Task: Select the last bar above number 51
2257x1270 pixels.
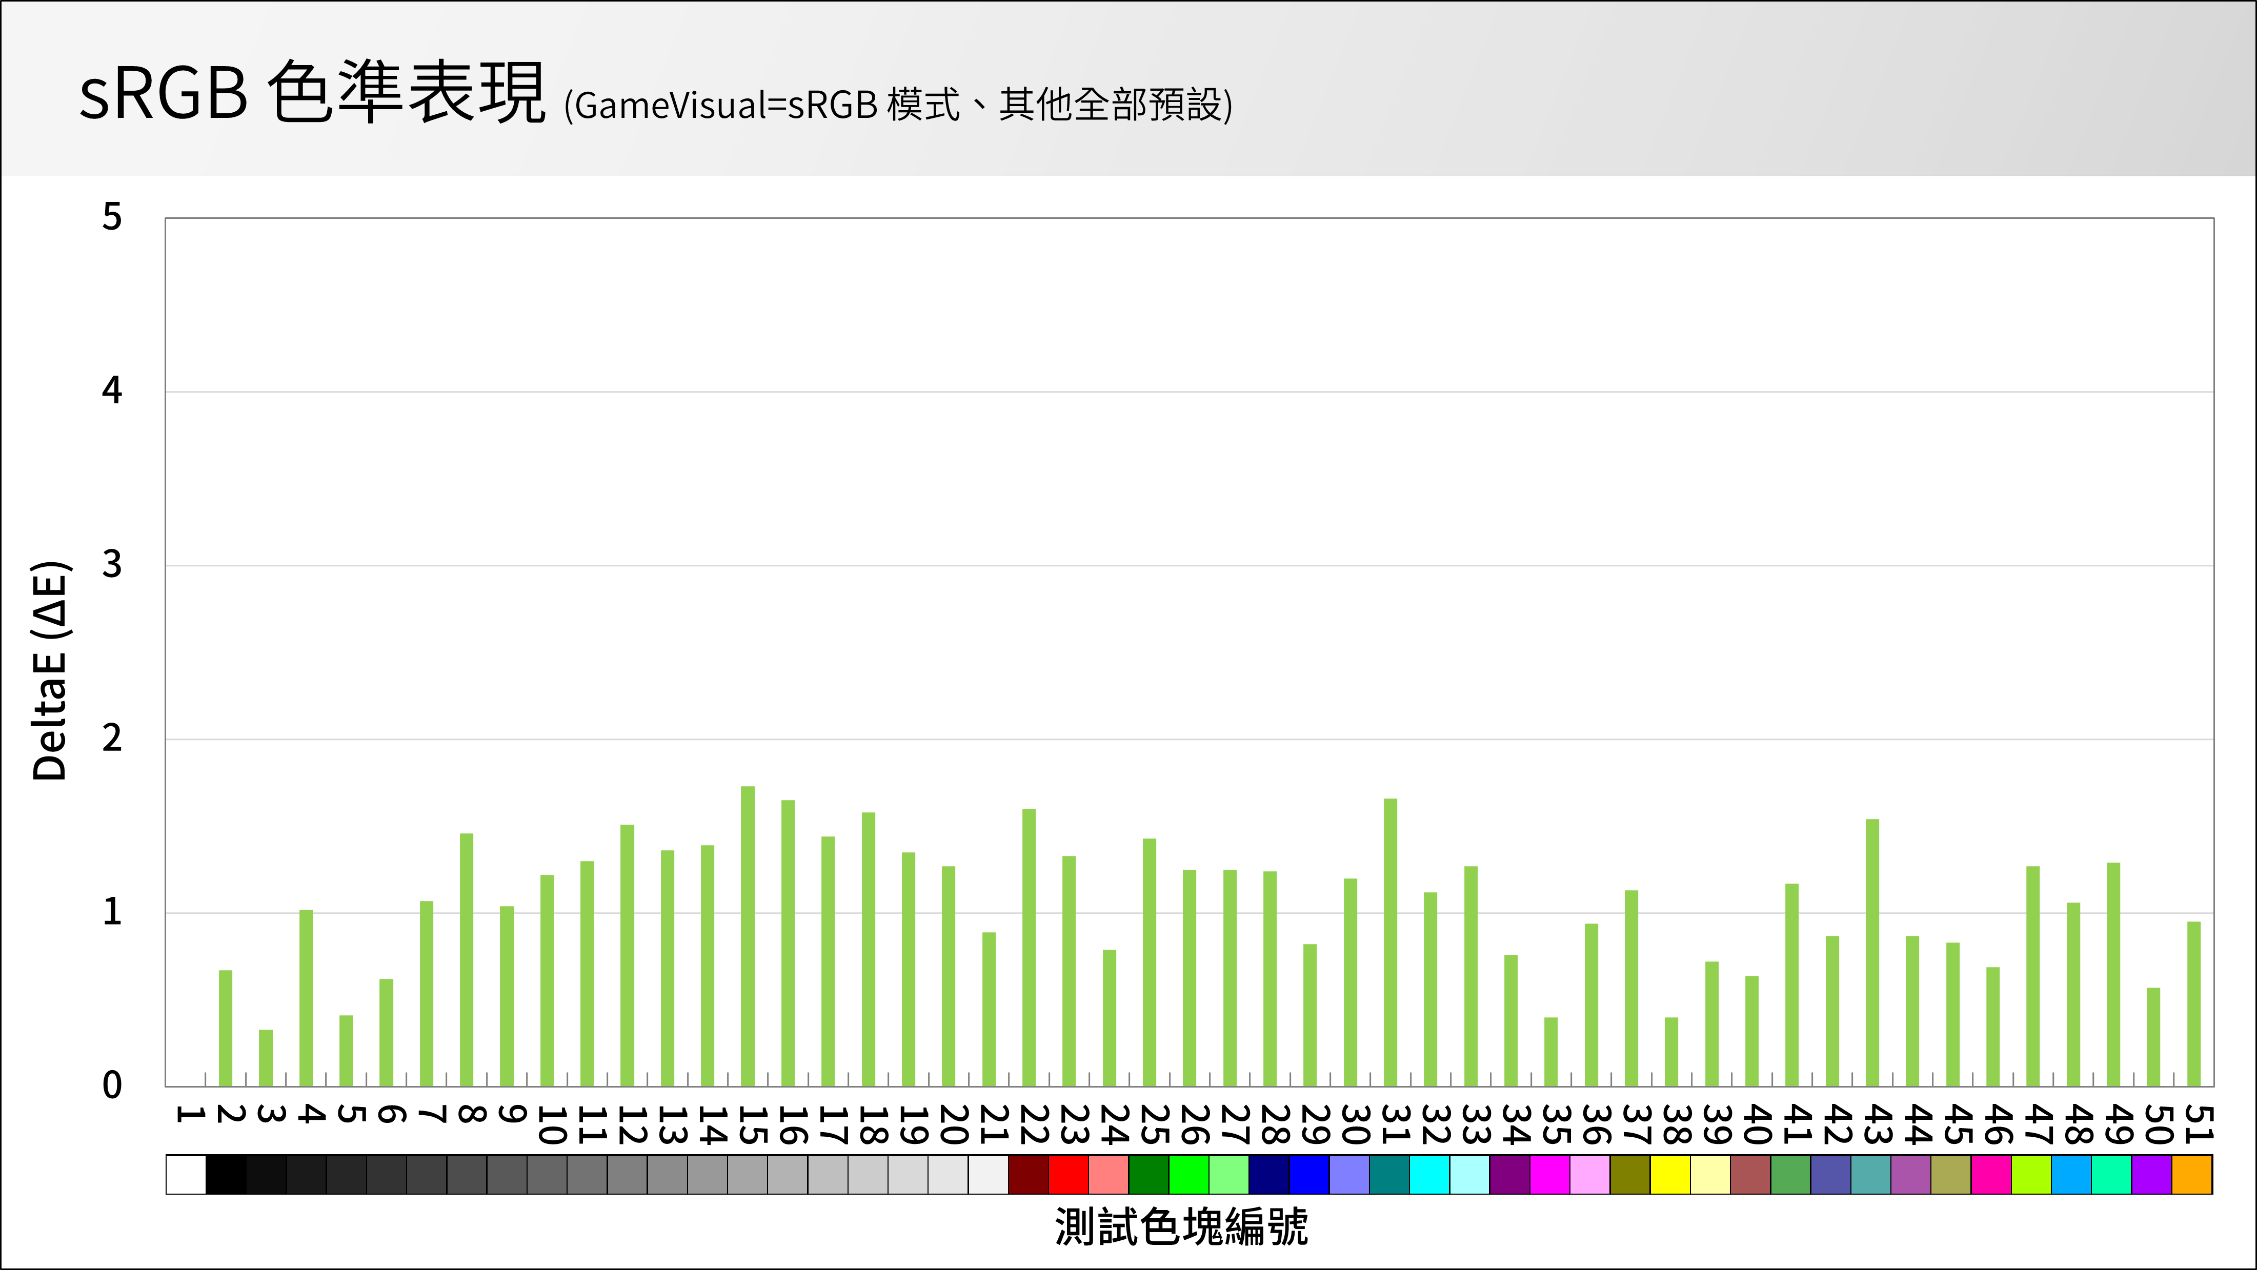Action: coord(2193,1003)
